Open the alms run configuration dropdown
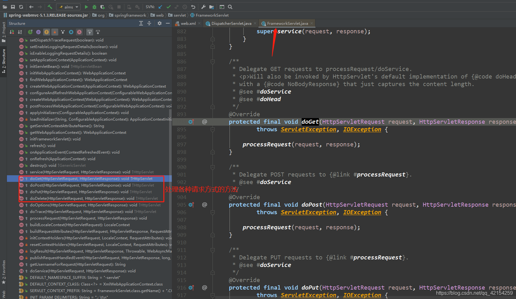 pyautogui.click(x=68, y=7)
